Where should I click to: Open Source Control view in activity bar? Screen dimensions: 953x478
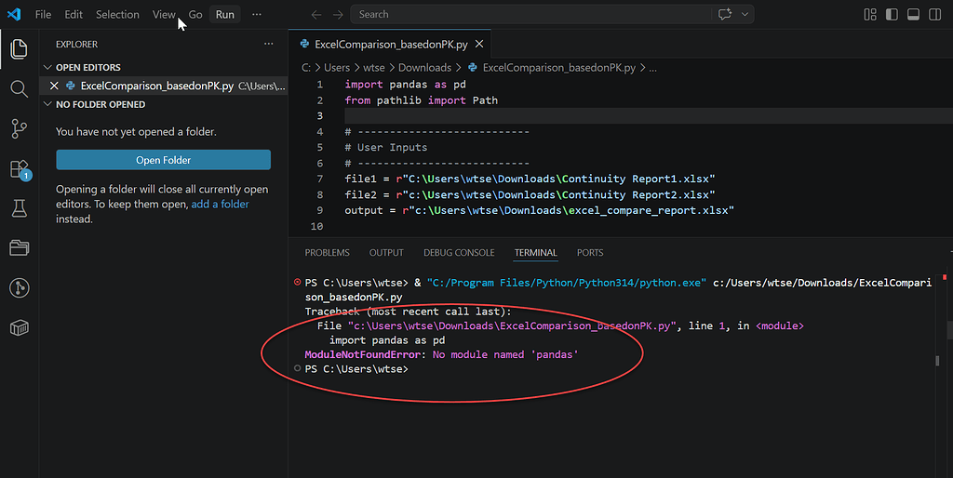pos(19,128)
